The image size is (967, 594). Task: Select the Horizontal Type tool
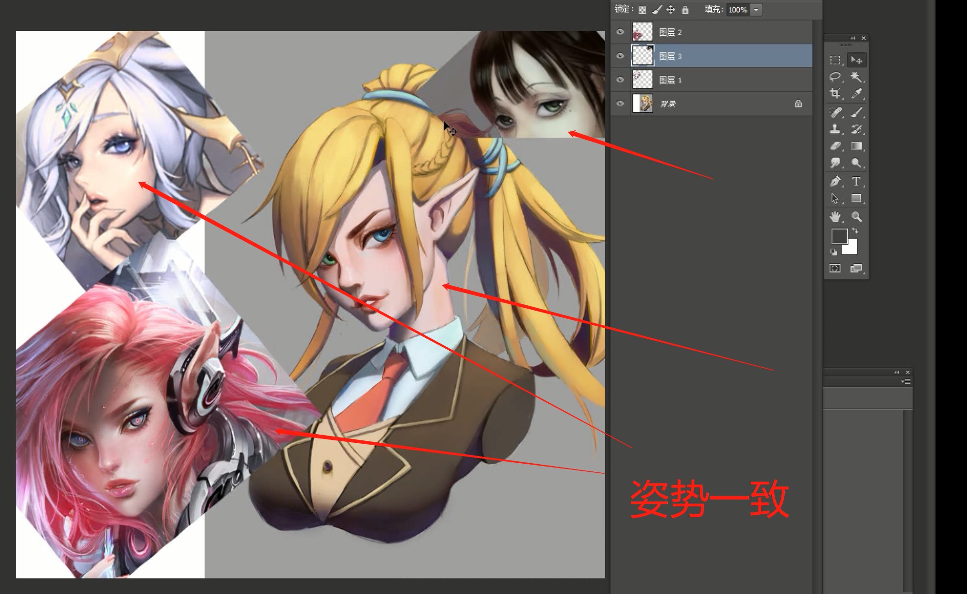tap(856, 182)
